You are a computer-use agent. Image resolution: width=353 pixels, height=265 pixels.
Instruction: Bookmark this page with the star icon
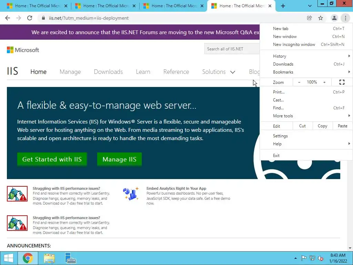[x=321, y=18]
